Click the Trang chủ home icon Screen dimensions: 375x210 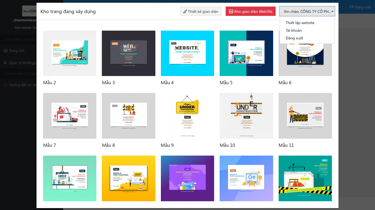(5, 51)
